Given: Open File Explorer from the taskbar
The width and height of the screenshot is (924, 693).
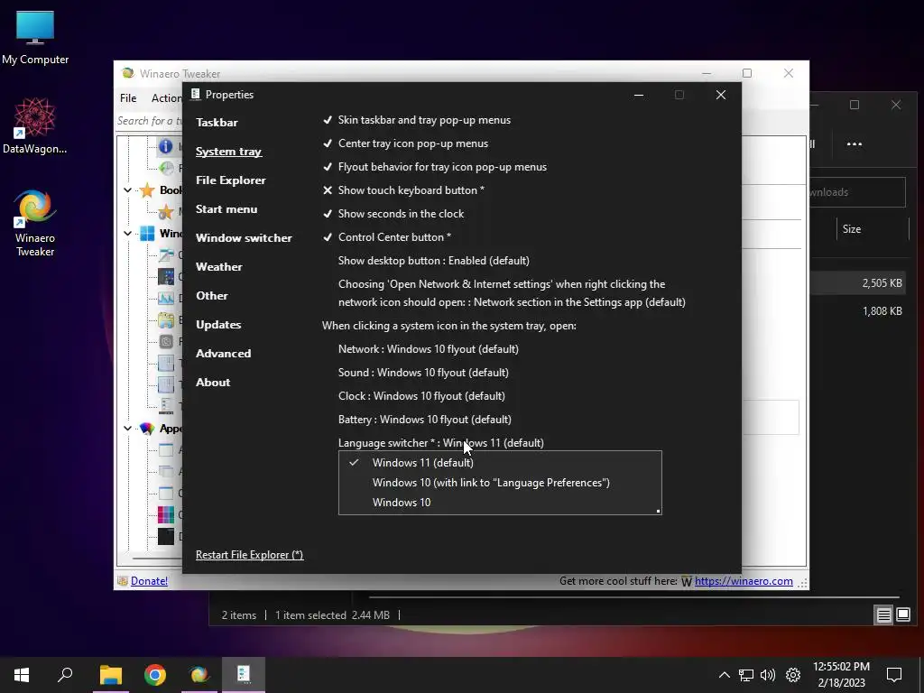Looking at the screenshot, I should tap(110, 674).
